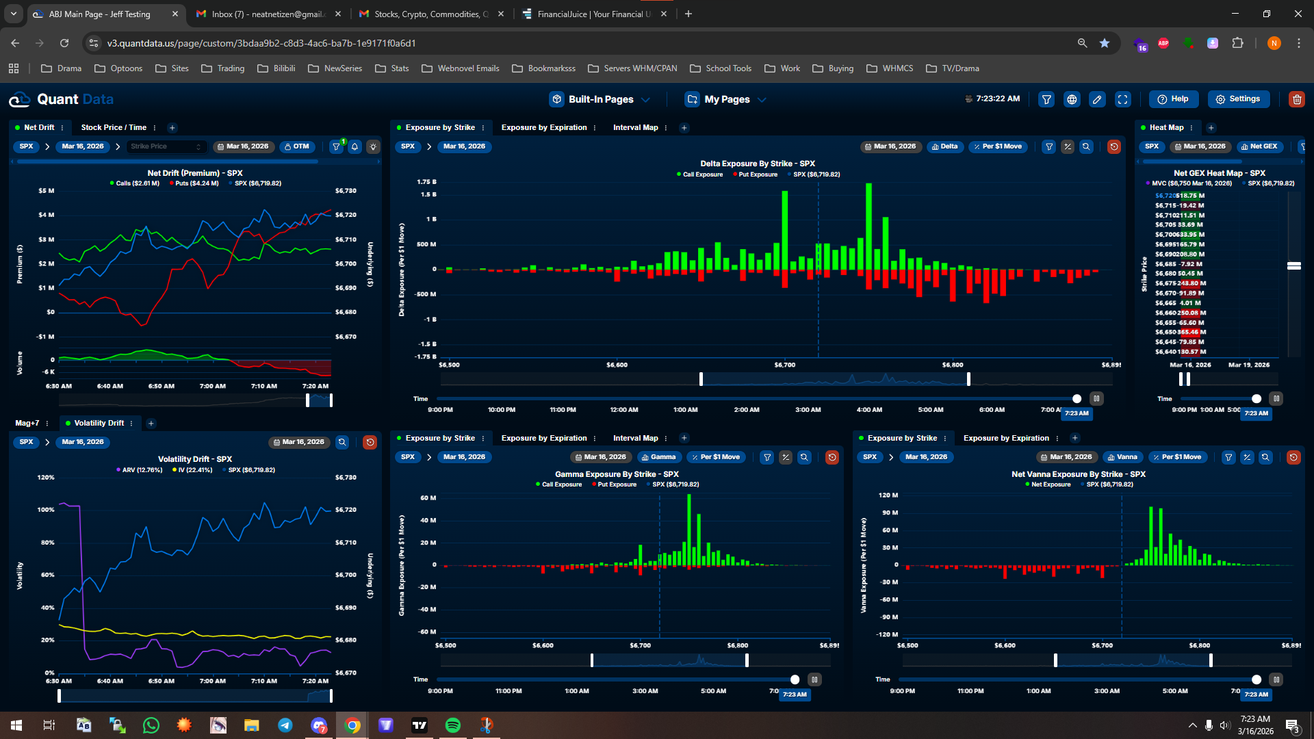Click zoom magnifier in Volatility Drift panel
This screenshot has height=739, width=1314.
[342, 442]
